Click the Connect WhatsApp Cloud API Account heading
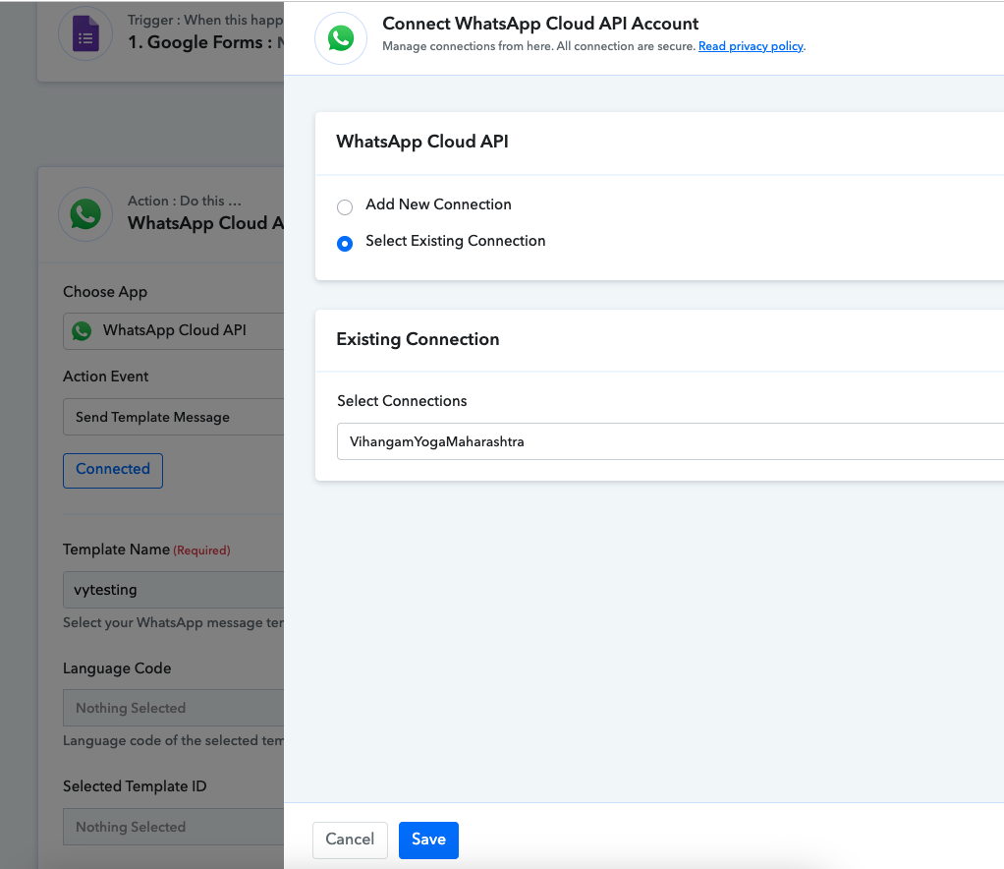 tap(539, 24)
